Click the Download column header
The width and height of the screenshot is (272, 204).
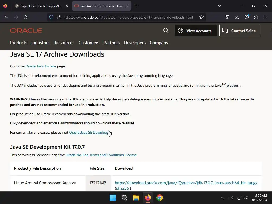(124, 168)
